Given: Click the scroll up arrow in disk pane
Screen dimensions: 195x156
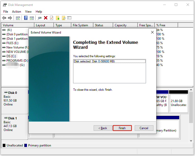Looking at the screenshot, I should [x=191, y=90].
